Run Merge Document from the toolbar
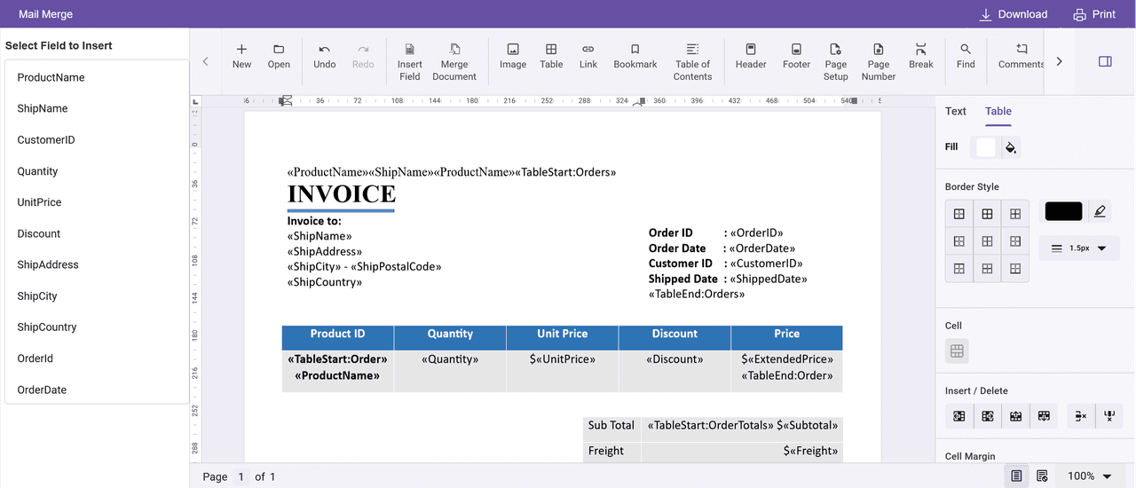 click(454, 62)
